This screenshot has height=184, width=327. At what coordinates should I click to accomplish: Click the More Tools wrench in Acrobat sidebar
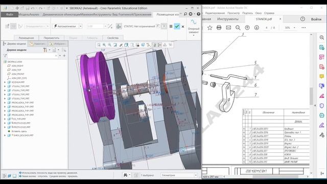point(322,135)
